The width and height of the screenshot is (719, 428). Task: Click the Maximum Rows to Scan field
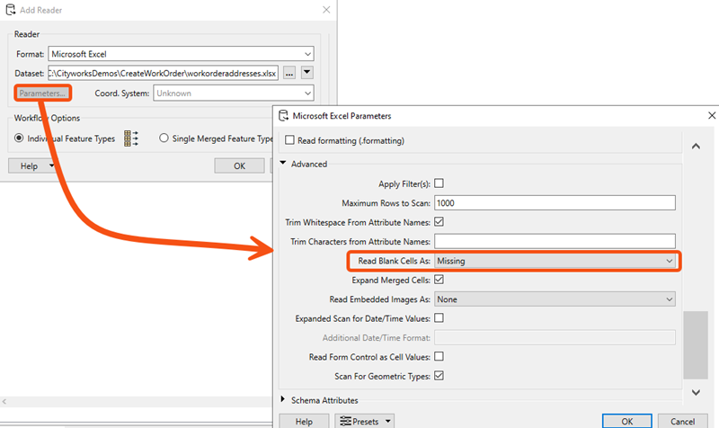click(555, 203)
